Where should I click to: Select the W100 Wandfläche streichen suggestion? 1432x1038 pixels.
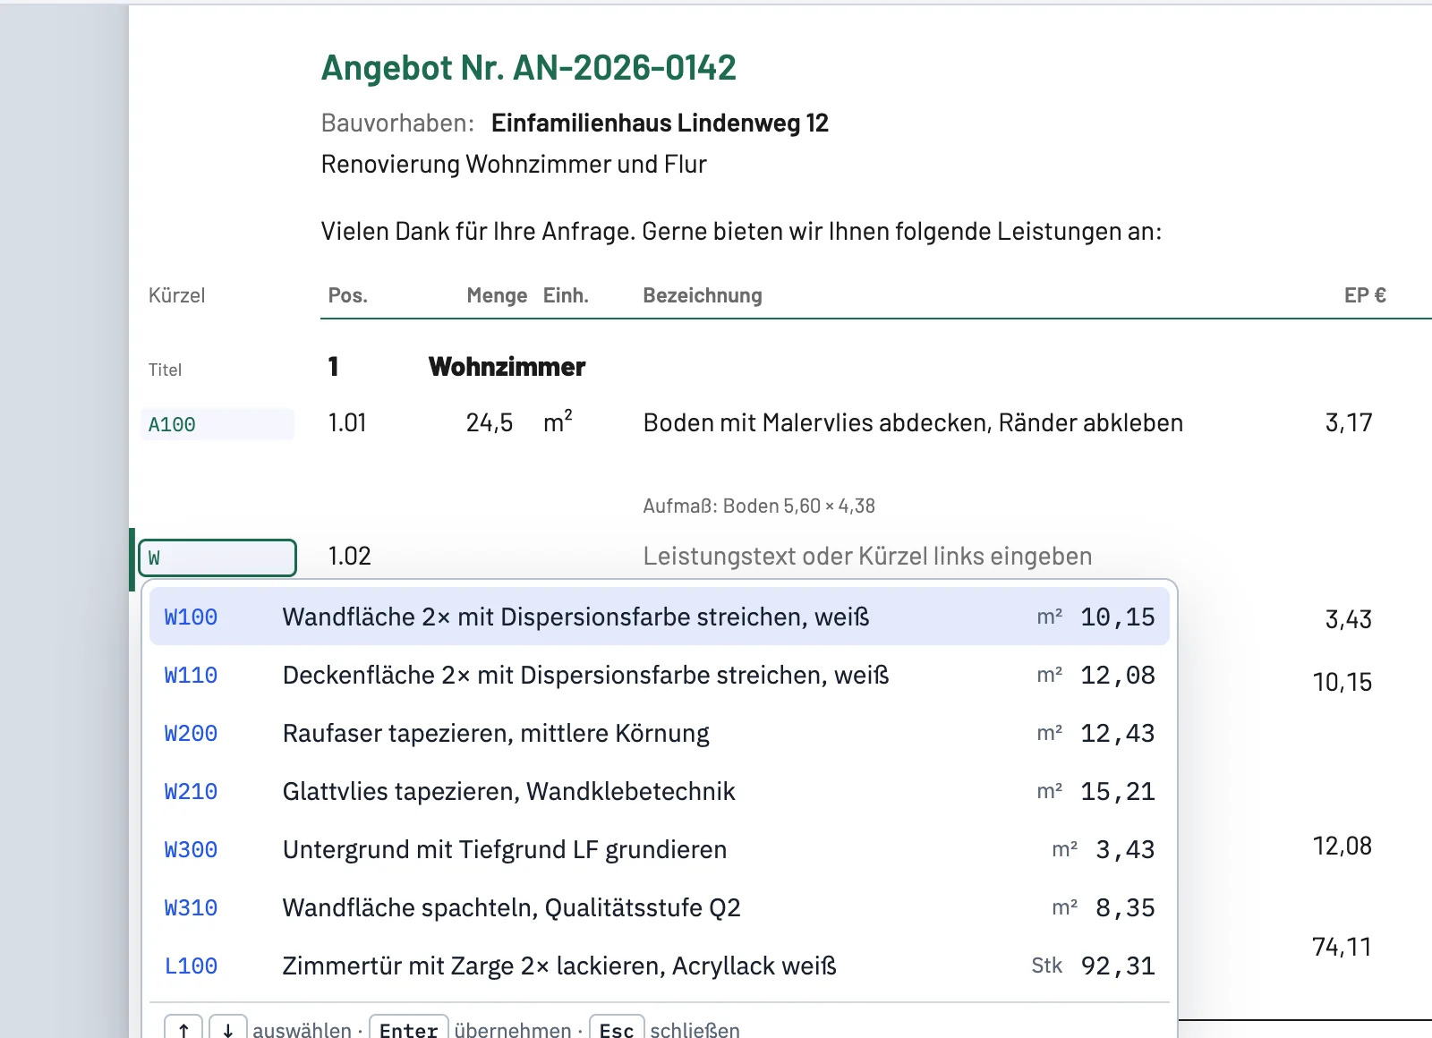point(660,617)
